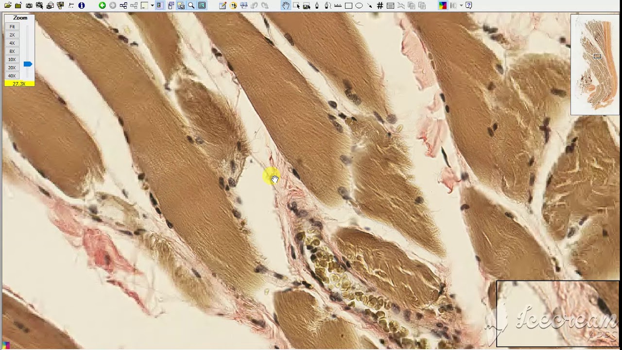The image size is (622, 350).
Task: Open the dropdown arrow beside the tray icon
Action: (152, 5)
